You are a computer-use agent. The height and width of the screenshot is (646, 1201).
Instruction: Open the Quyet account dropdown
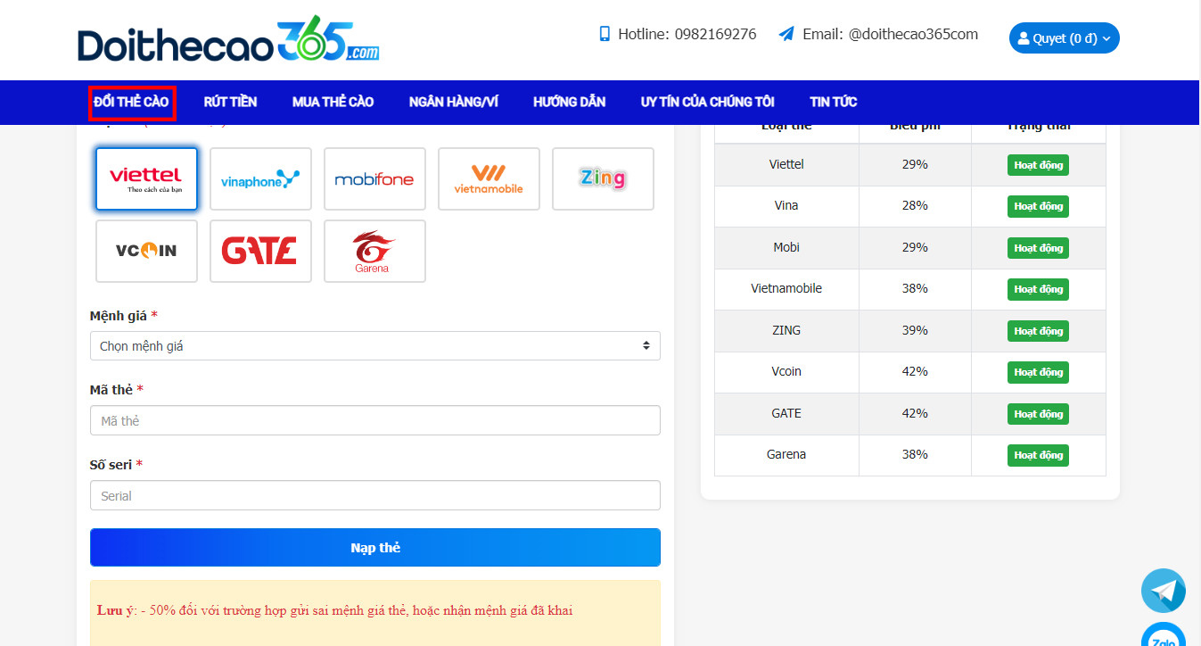[1064, 38]
